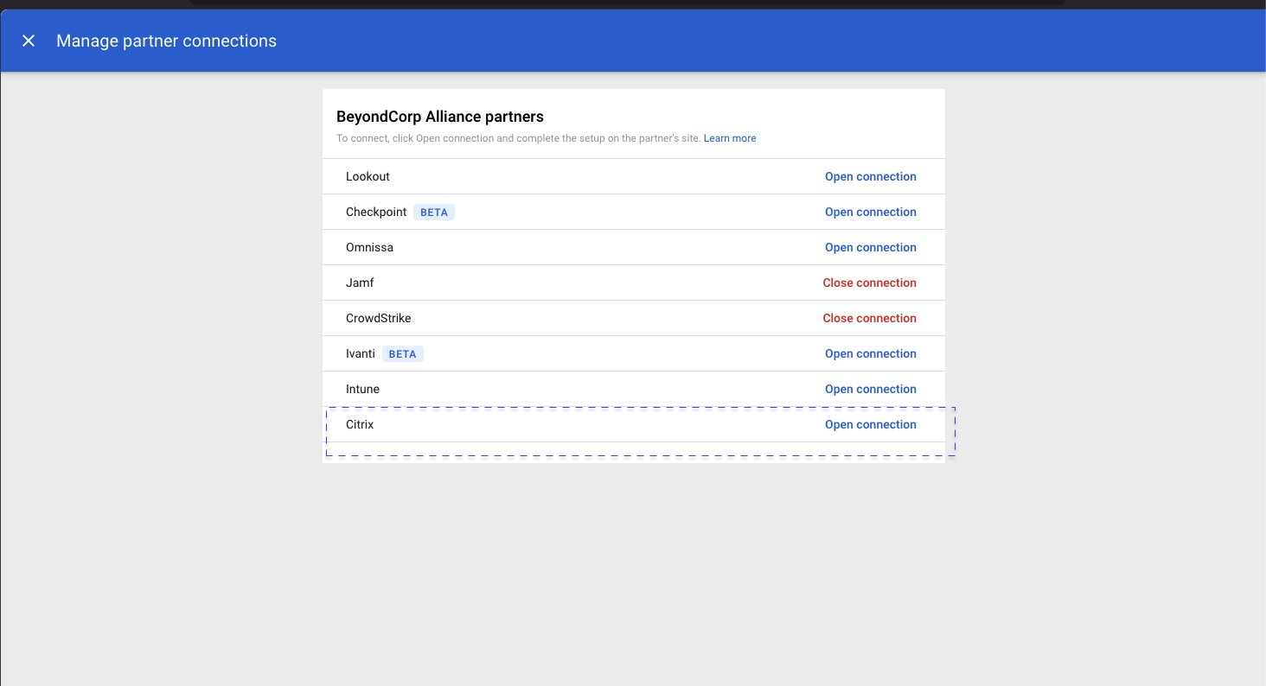
Task: Close connection for Jamf
Action: pyautogui.click(x=869, y=283)
